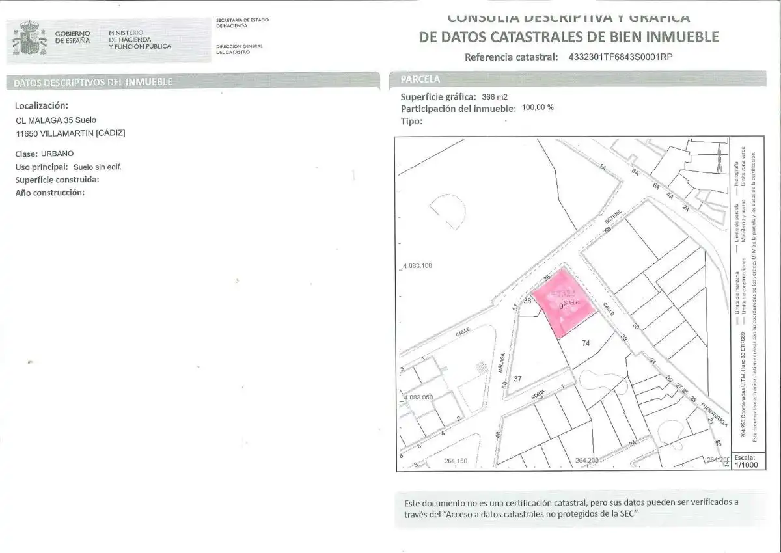This screenshot has height=553, width=781.
Task: Select the value '100,00 %'
Action: coord(538,107)
